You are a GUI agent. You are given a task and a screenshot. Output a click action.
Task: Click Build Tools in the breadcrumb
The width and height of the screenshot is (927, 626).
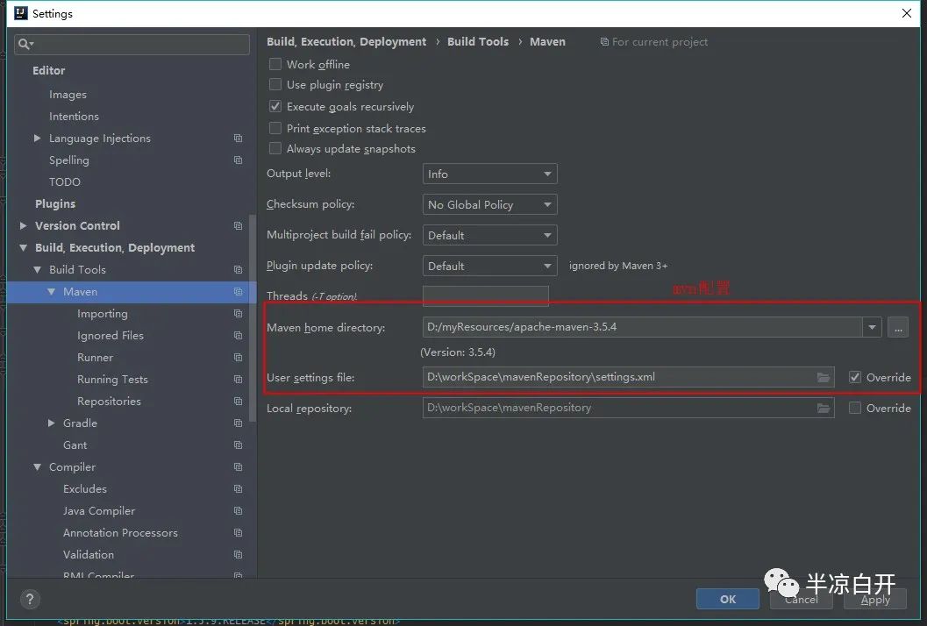click(x=478, y=42)
